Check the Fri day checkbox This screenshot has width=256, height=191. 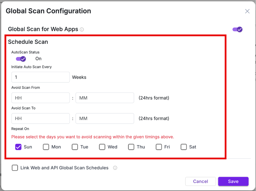pyautogui.click(x=159, y=147)
